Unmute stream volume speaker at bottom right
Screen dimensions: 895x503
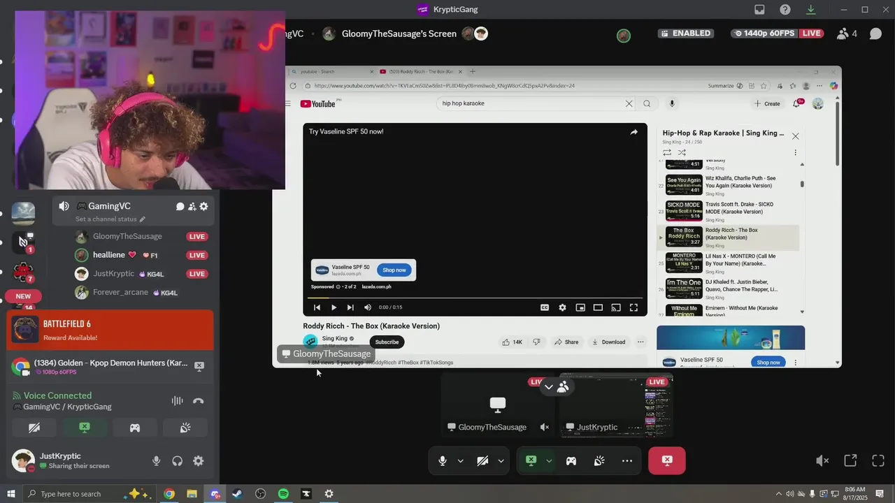coord(822,461)
